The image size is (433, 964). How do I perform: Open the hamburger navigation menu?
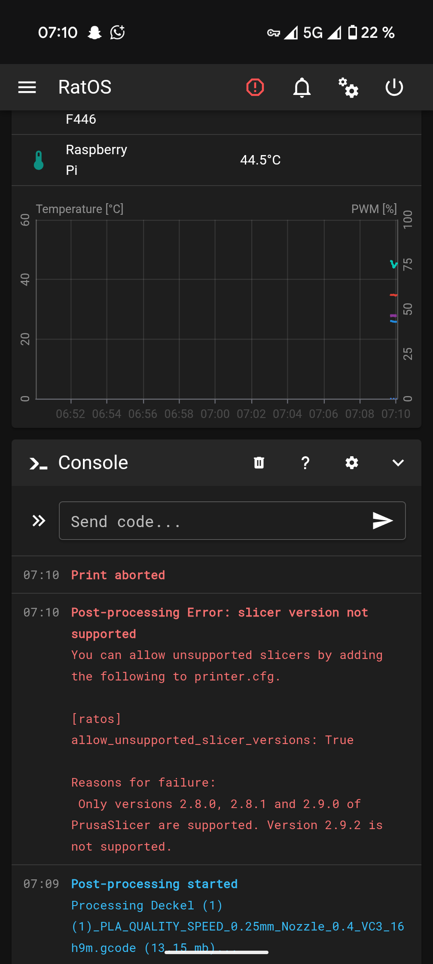click(27, 88)
